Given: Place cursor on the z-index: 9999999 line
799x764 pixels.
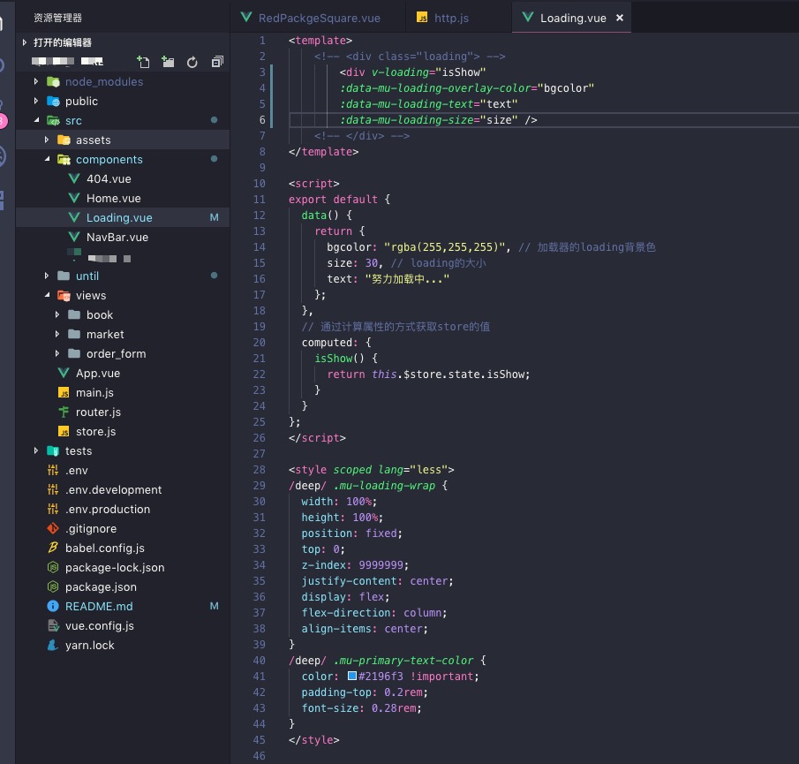Looking at the screenshot, I should coord(355,565).
